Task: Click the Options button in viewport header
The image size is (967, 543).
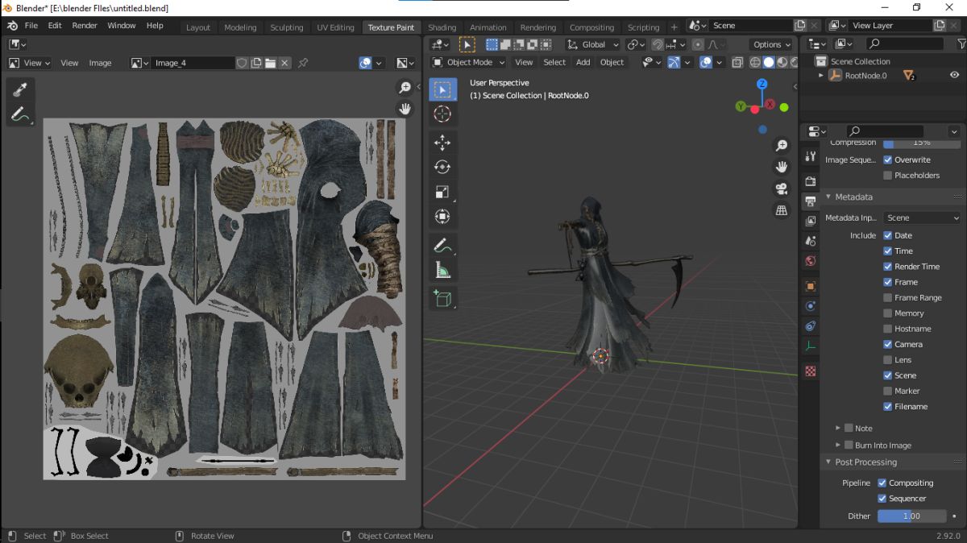Action: pyautogui.click(x=771, y=44)
